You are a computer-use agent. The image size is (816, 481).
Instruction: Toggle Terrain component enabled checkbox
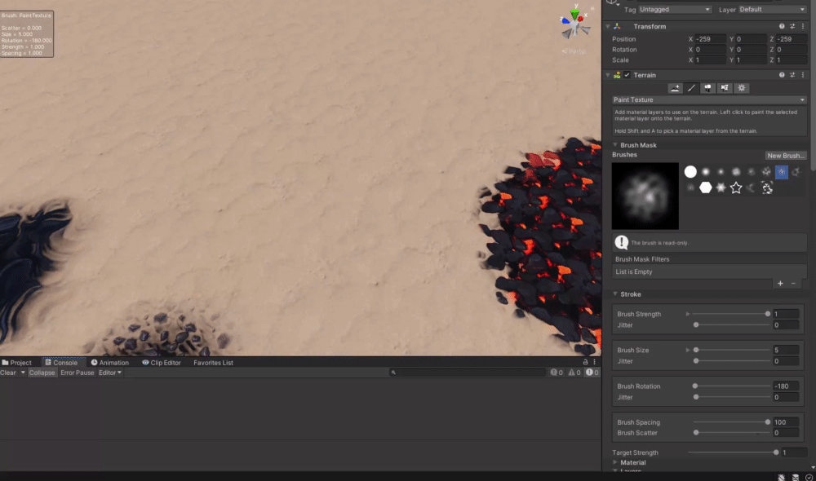(627, 75)
